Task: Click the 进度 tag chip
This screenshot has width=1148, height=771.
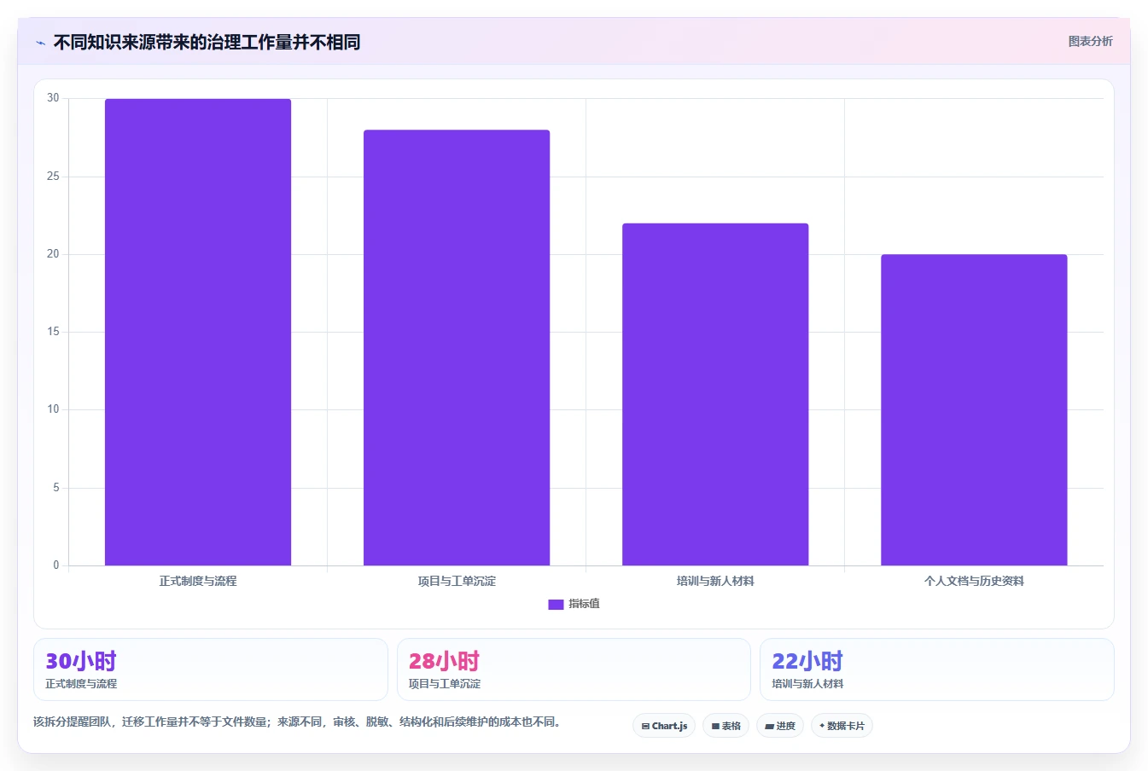Action: [x=780, y=726]
